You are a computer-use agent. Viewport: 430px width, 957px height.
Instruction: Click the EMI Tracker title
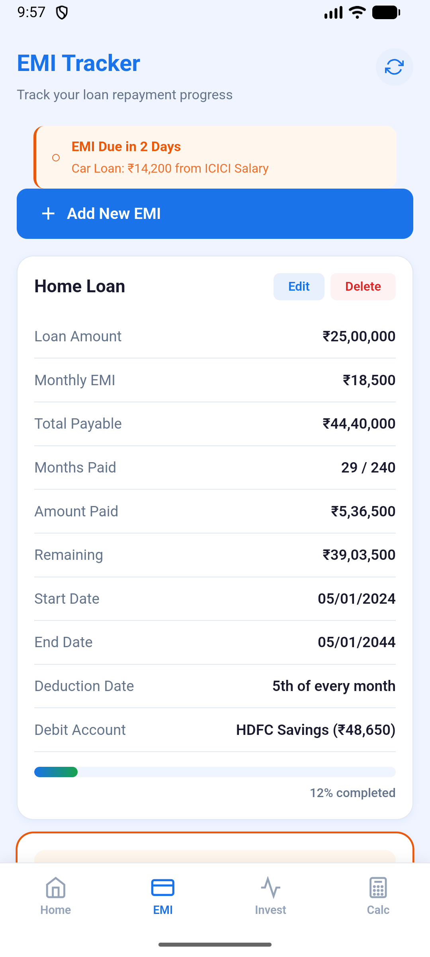point(79,63)
